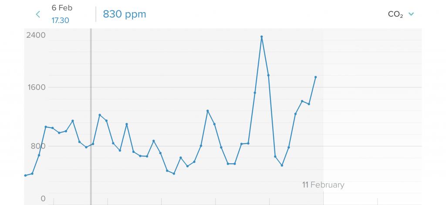This screenshot has width=446, height=205.
Task: Click the 0 y-axis label
Action: click(43, 198)
